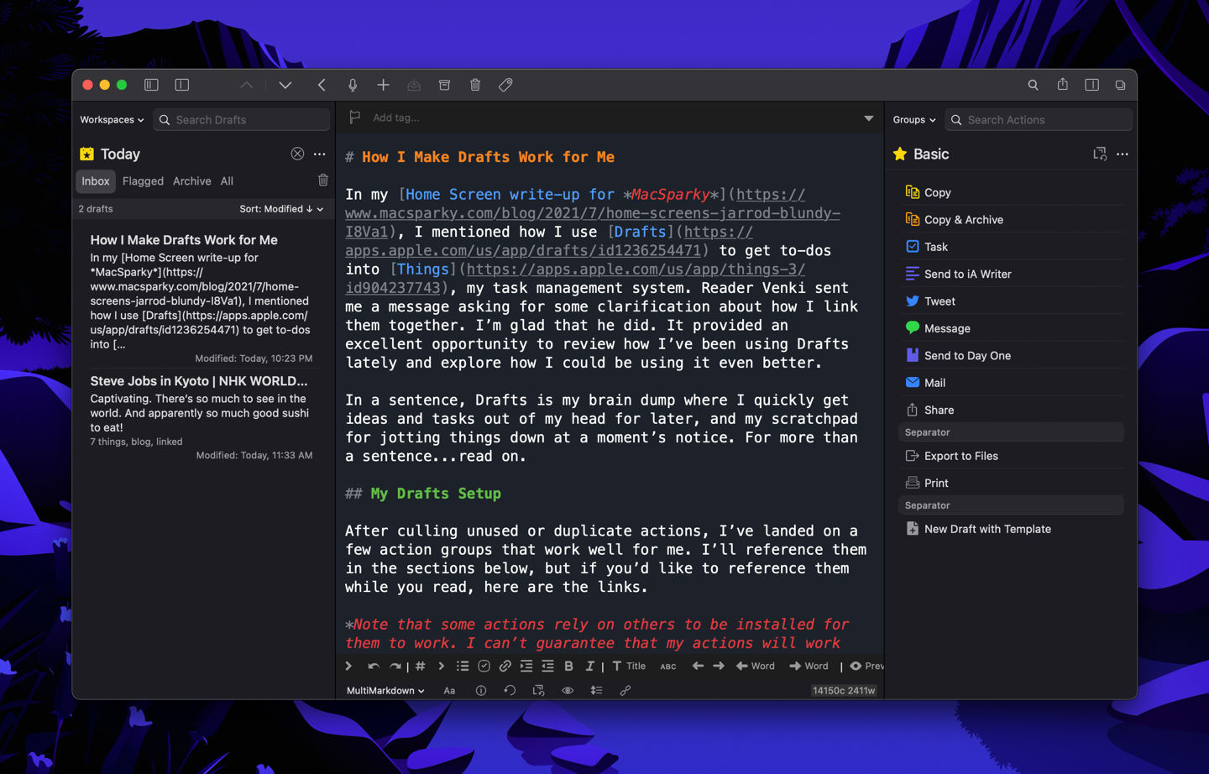The image size is (1209, 774).
Task: Toggle link mode in the status bar
Action: pos(625,690)
